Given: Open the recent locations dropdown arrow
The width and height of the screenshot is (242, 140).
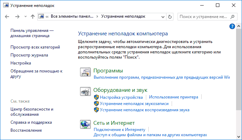Looking at the screenshot, I should coord(25,16).
